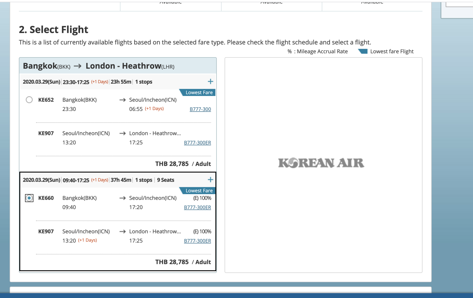
Task: Click the Lowest fare Flight legend icon
Action: [x=363, y=51]
